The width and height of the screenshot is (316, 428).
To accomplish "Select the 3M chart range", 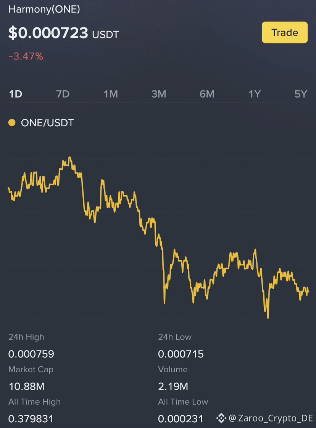I will click(x=159, y=94).
